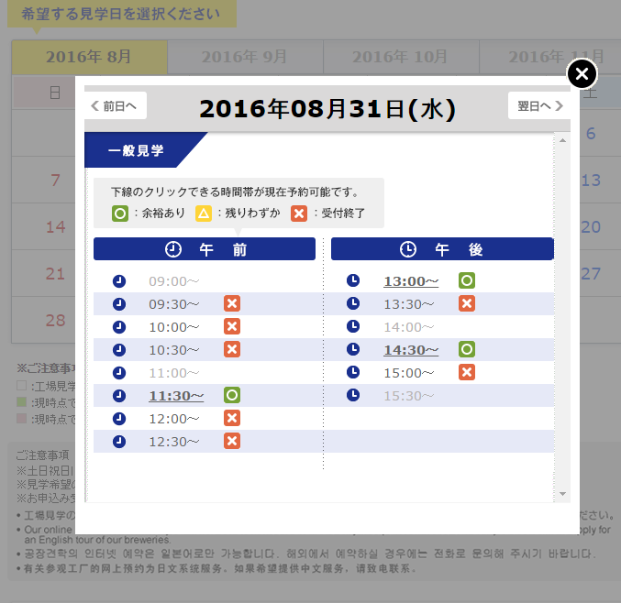Click red X icon beside 12:00~
The width and height of the screenshot is (621, 603).
coord(232,418)
